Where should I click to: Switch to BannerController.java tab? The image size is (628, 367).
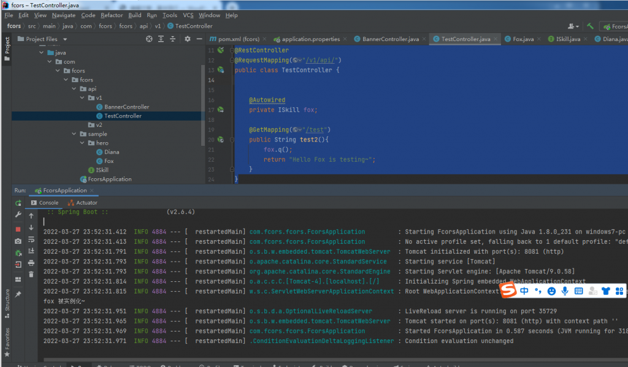(391, 39)
